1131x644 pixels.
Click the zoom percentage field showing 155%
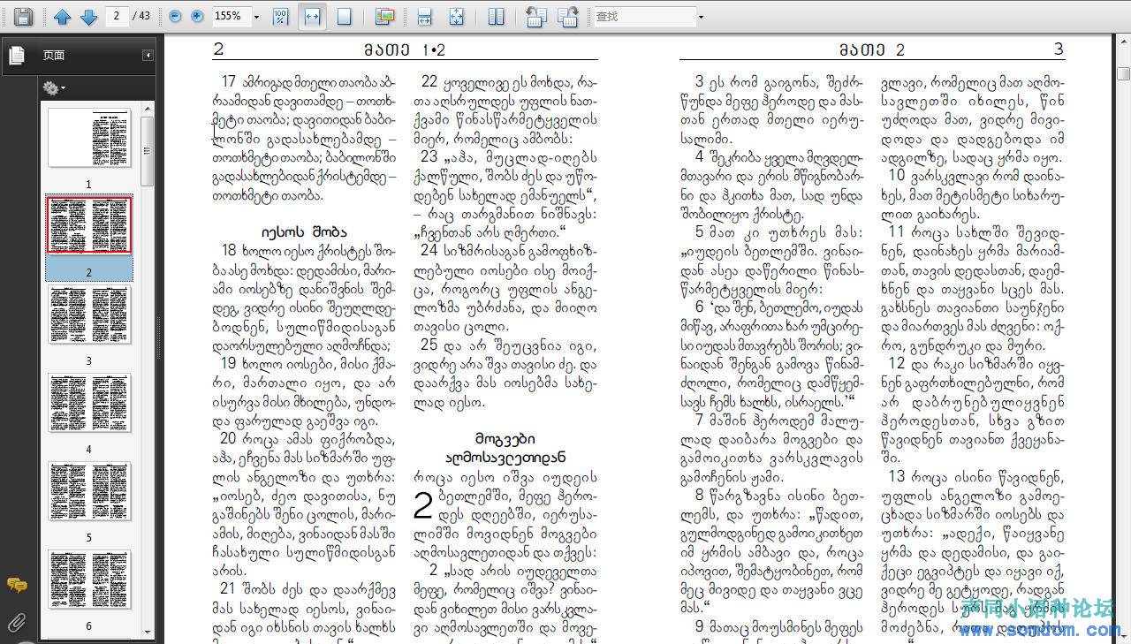(231, 16)
